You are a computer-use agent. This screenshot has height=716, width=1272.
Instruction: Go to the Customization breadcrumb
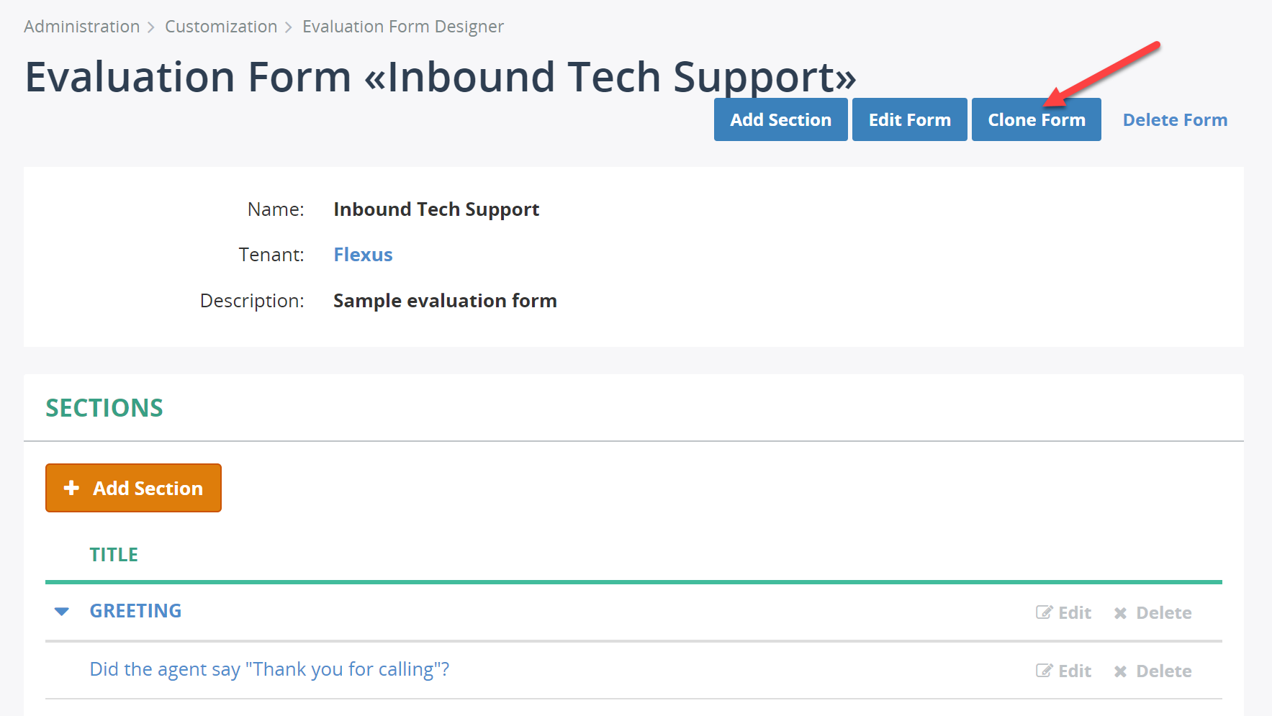(x=221, y=27)
